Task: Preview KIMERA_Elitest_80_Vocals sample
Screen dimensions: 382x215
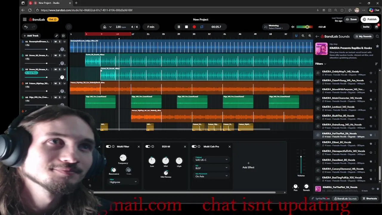Action: 318,144
